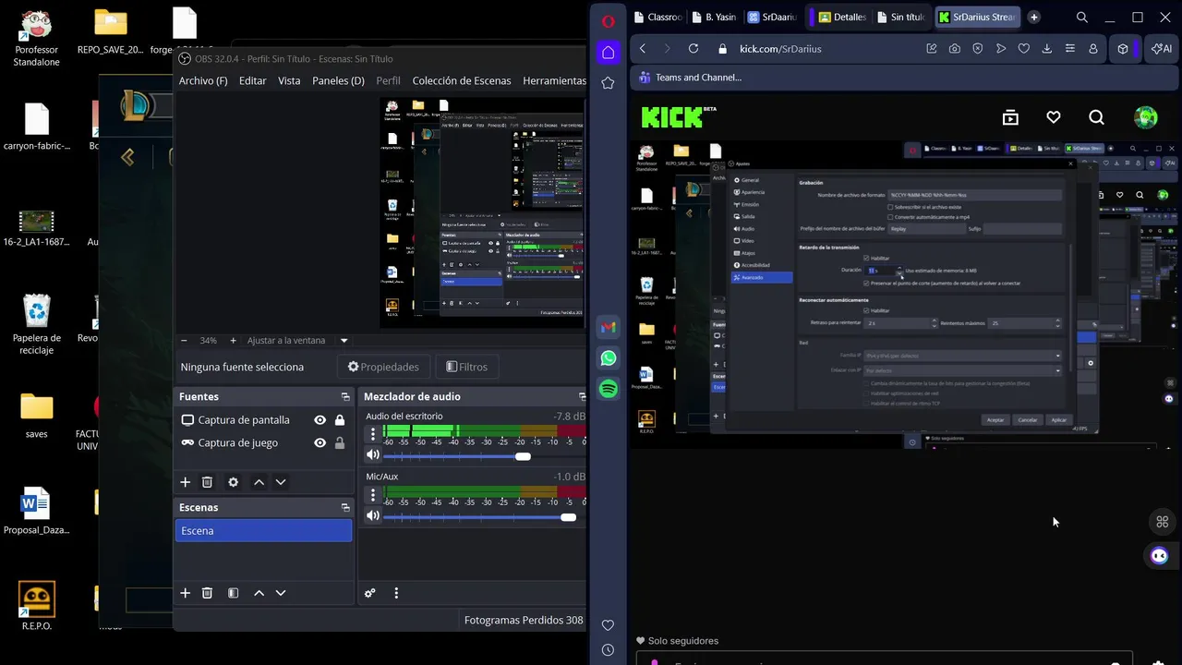Viewport: 1182px width, 665px height.
Task: Reload the Kick page
Action: click(x=694, y=49)
